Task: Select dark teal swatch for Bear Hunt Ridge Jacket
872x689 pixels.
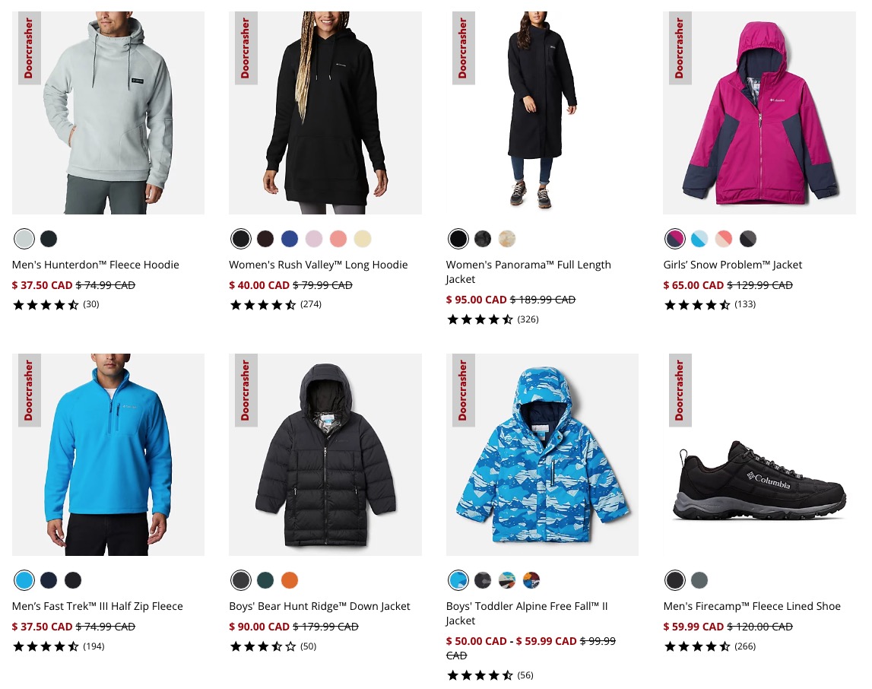Action: [x=265, y=580]
